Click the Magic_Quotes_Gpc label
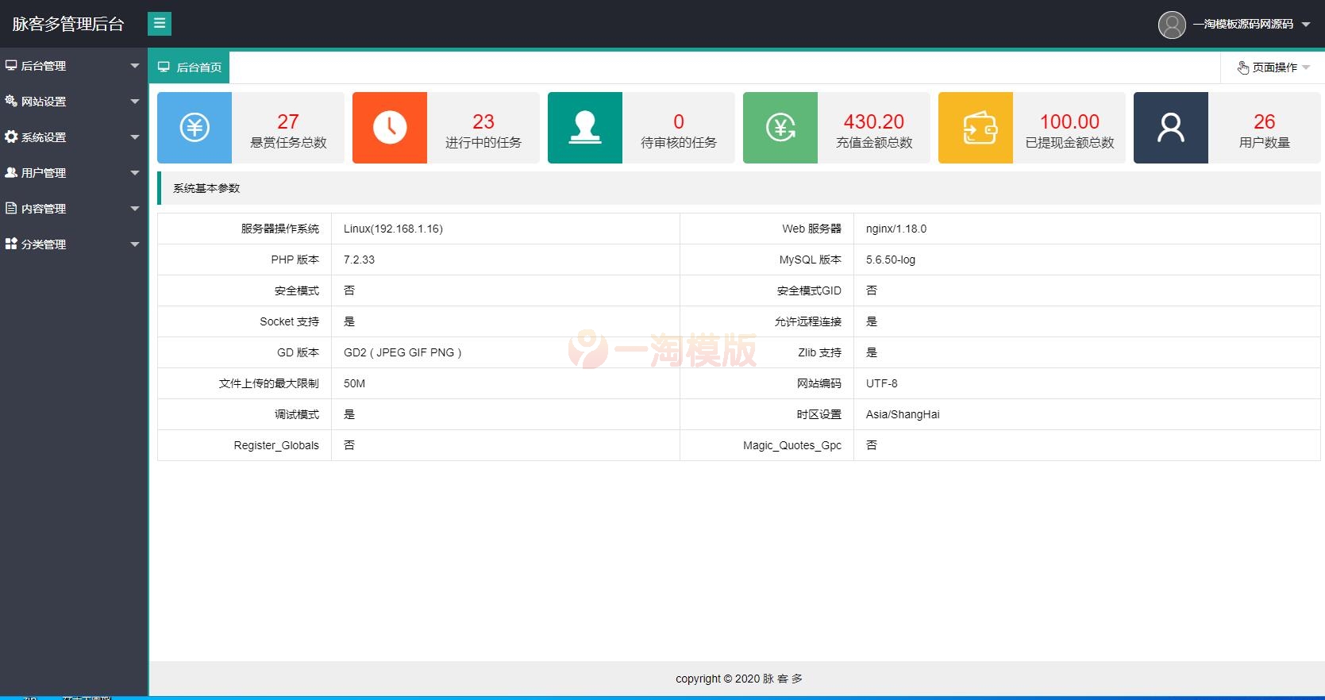 pyautogui.click(x=792, y=445)
